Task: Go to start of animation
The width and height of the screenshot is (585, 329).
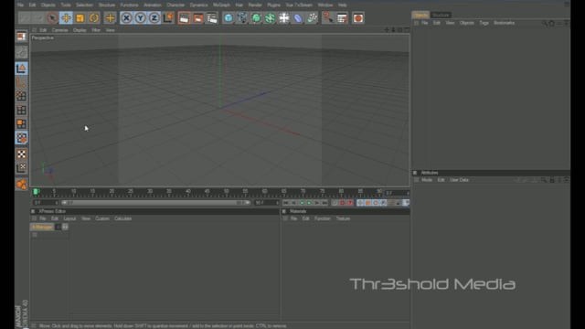Action: point(285,203)
